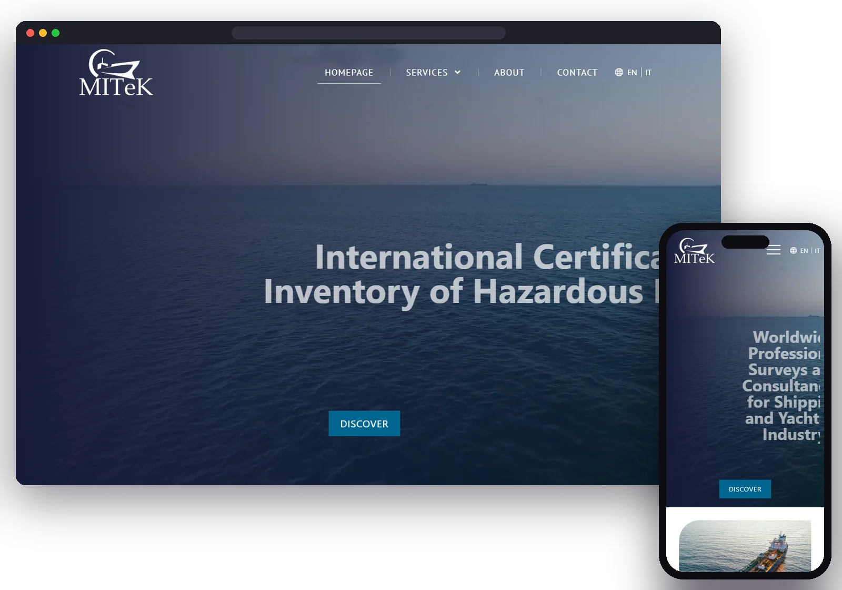Viewport: 842px width, 590px height.
Task: Select IT language on the phone
Action: click(x=817, y=251)
